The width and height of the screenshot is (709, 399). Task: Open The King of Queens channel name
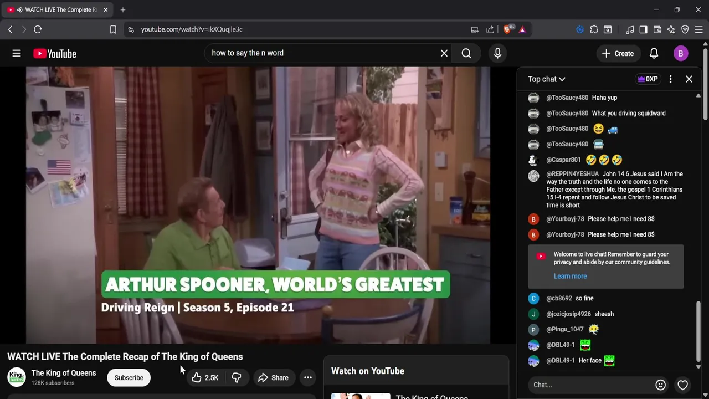pos(64,373)
